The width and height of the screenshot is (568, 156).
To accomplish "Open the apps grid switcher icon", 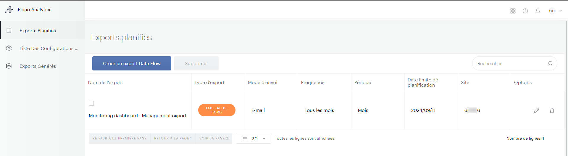I will point(513,11).
